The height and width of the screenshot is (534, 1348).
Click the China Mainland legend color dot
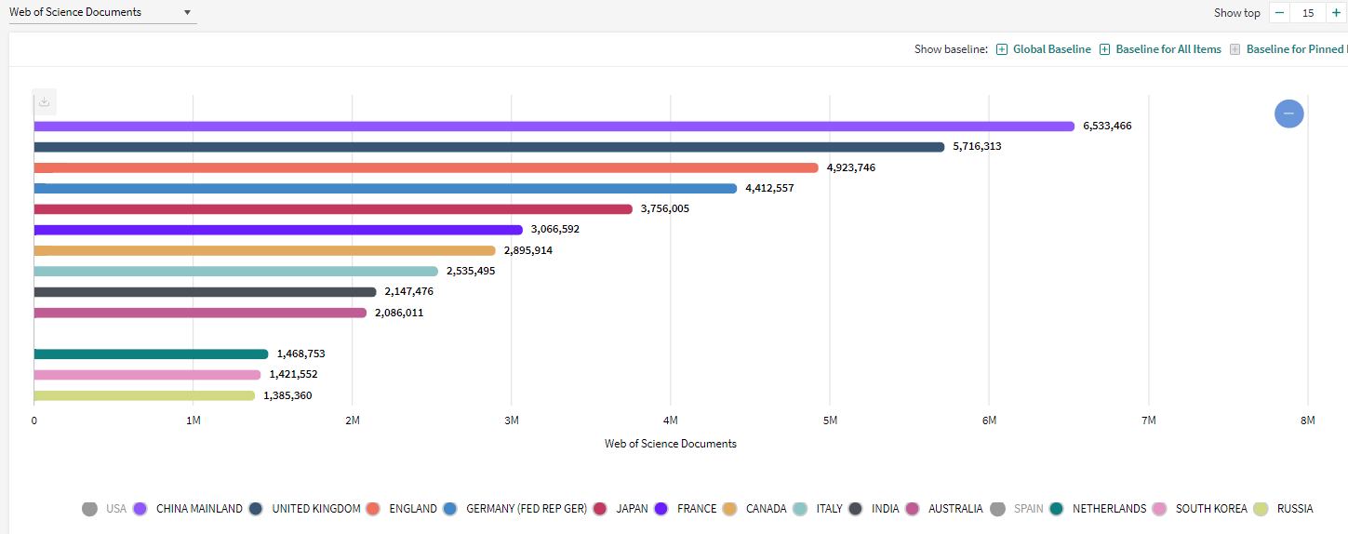[x=141, y=509]
